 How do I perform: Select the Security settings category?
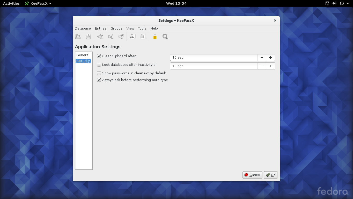tap(83, 61)
